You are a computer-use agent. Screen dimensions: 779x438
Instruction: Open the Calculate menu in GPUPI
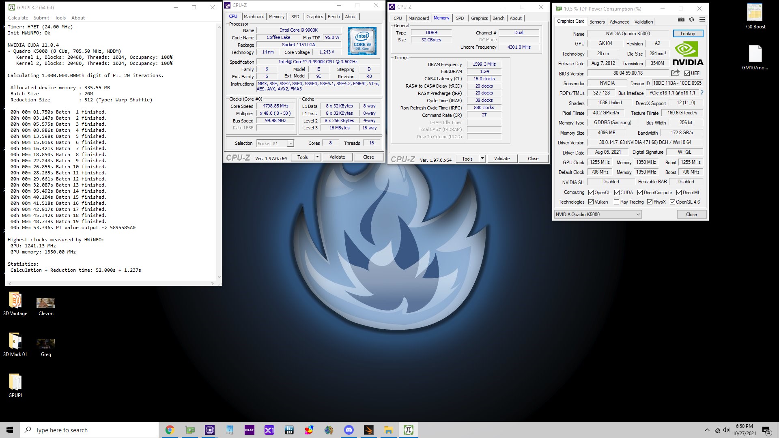[18, 18]
